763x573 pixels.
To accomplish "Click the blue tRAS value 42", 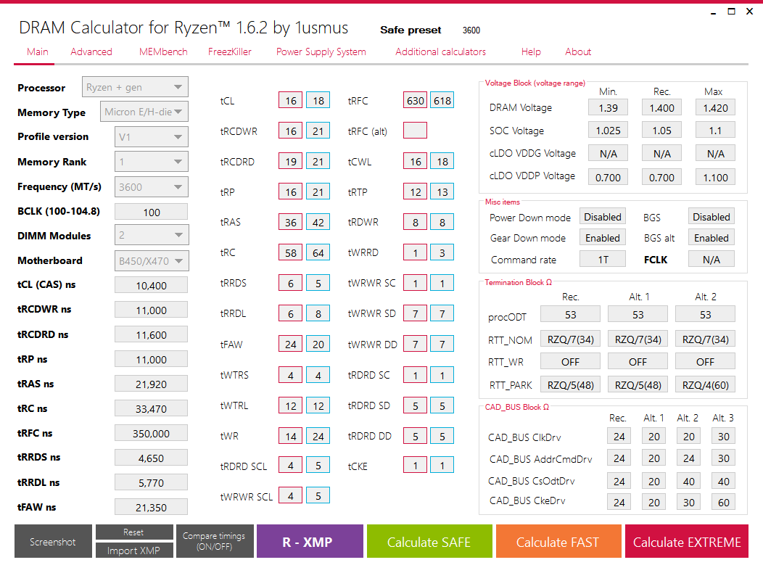I will click(x=318, y=222).
